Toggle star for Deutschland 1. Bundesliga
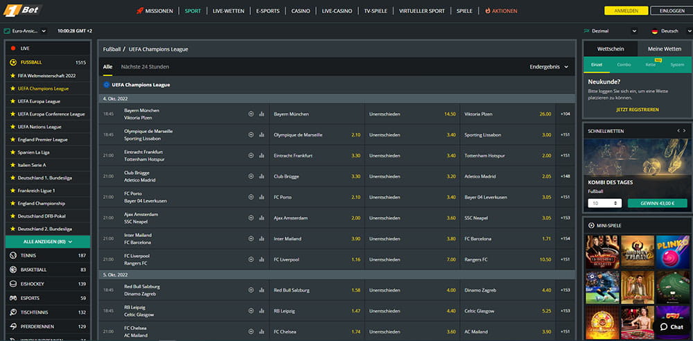The image size is (693, 341). click(x=12, y=178)
